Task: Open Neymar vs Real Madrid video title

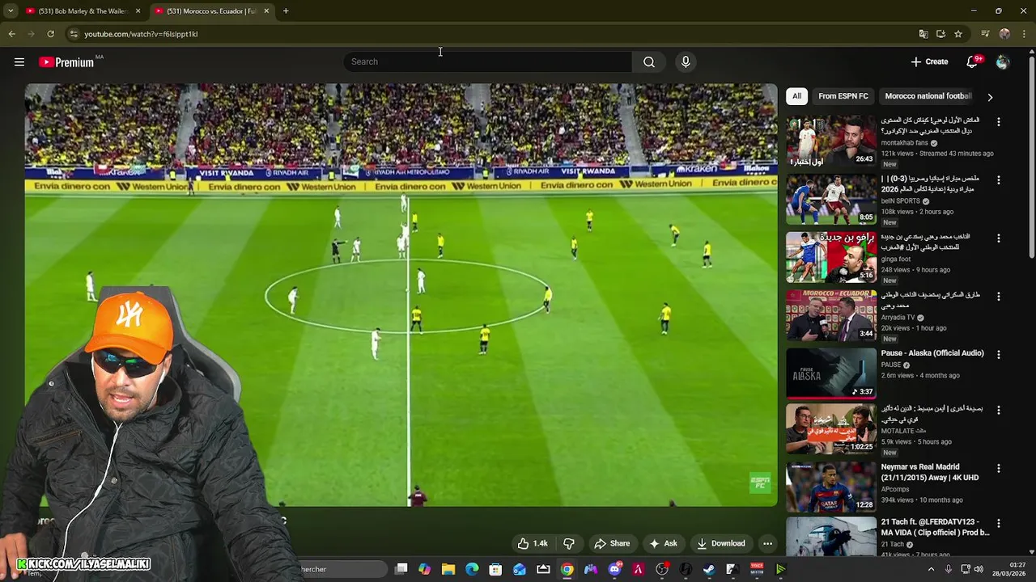Action: pos(930,472)
